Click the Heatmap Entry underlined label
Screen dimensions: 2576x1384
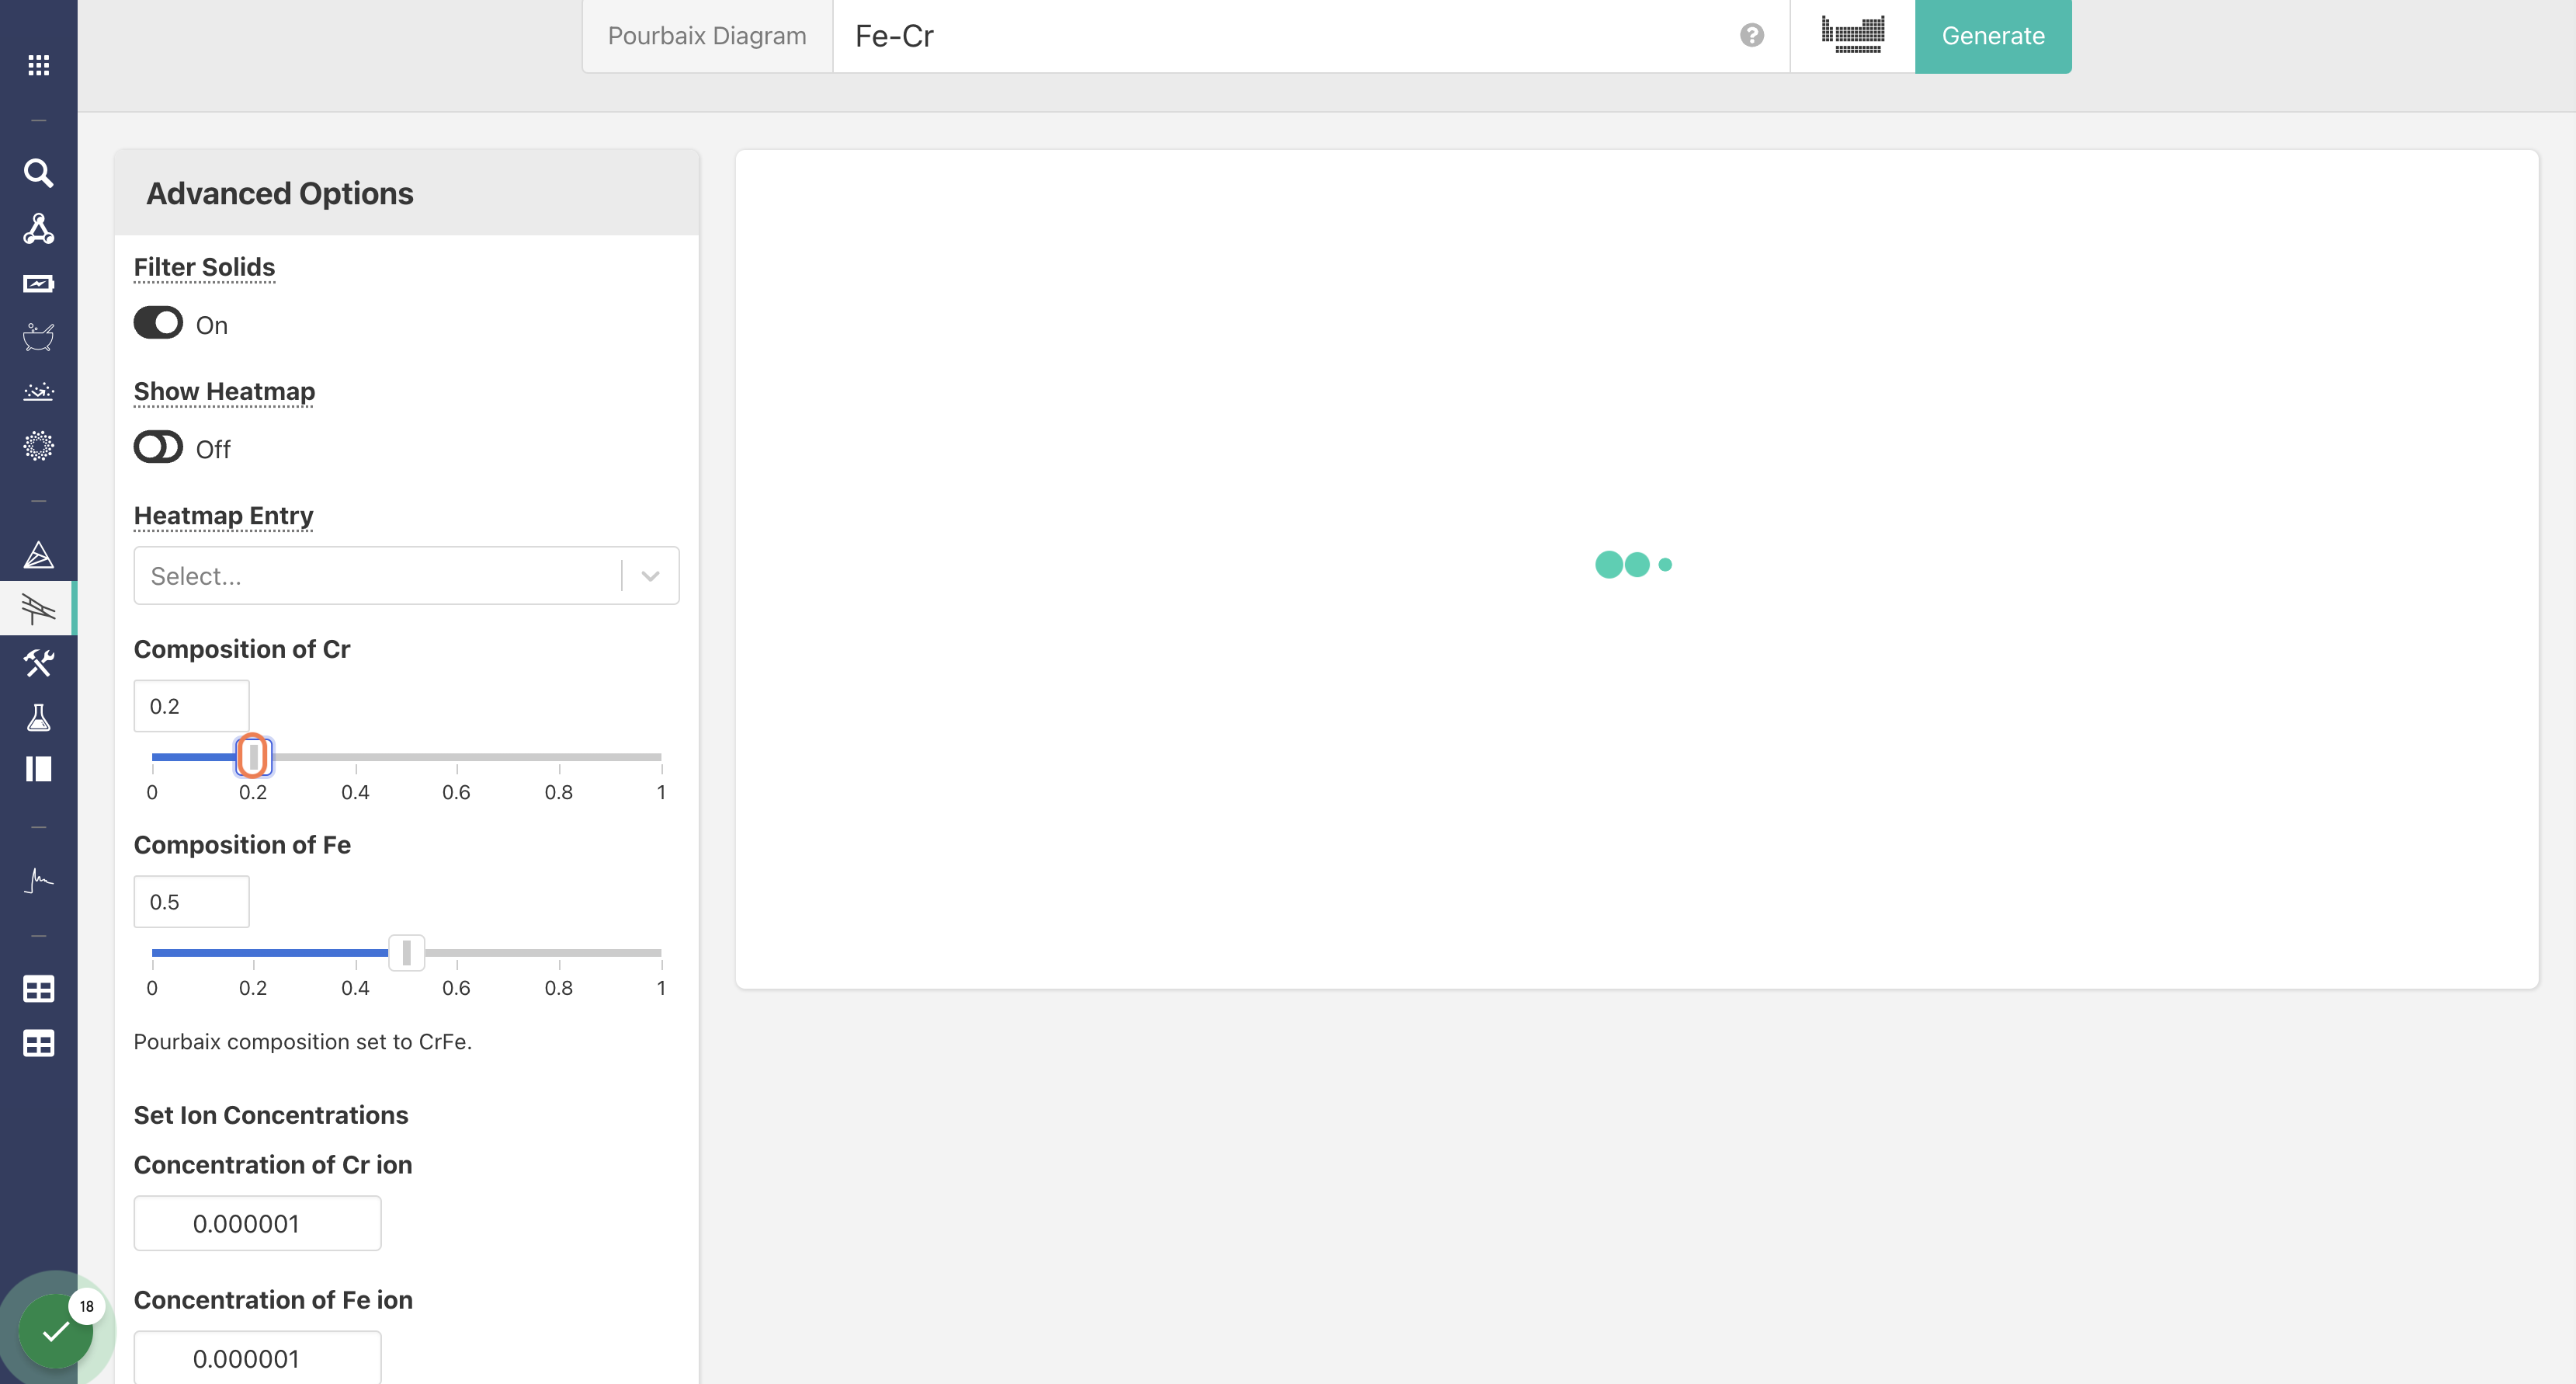click(223, 516)
